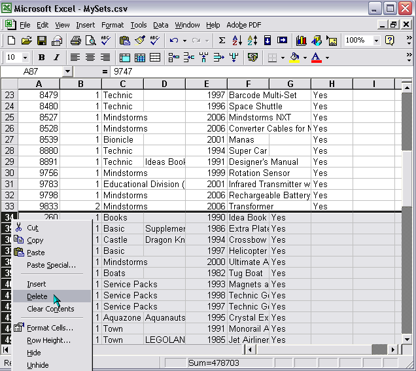
Task: Open the Font Color dropdown arrow
Action: click(327, 58)
